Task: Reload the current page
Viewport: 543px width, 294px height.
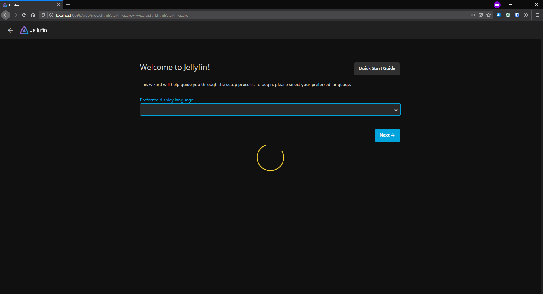Action: pos(24,15)
